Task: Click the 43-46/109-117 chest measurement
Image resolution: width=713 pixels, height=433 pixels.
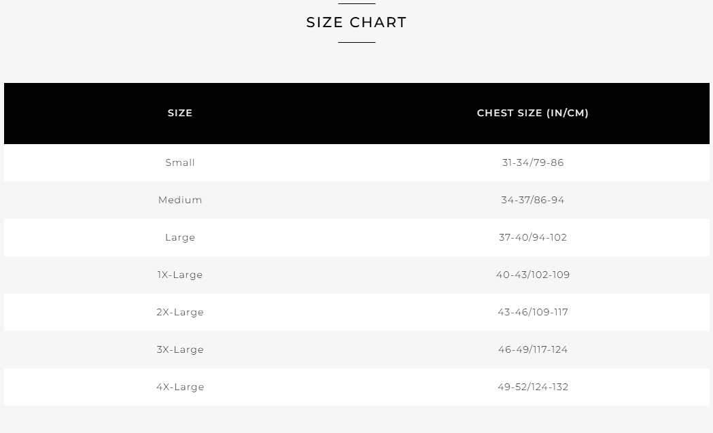Action: [533, 312]
